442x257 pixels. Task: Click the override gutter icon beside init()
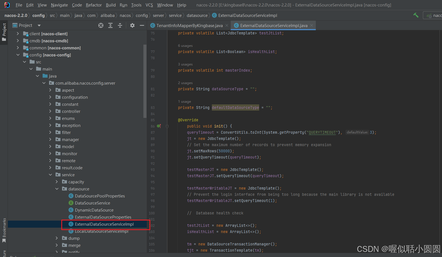click(x=159, y=126)
